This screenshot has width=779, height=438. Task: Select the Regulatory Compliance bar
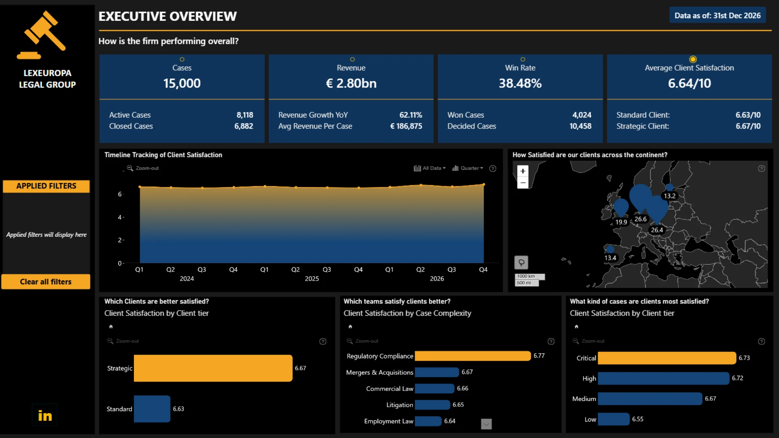[473, 356]
